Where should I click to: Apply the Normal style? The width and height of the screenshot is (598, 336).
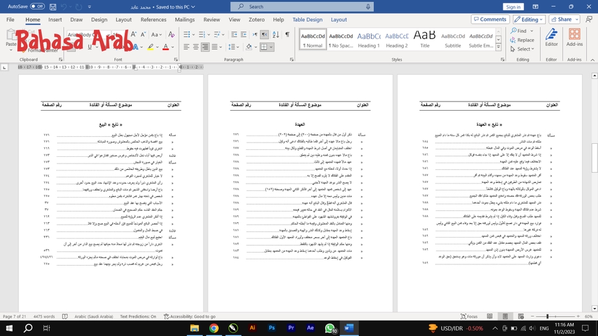(x=313, y=40)
